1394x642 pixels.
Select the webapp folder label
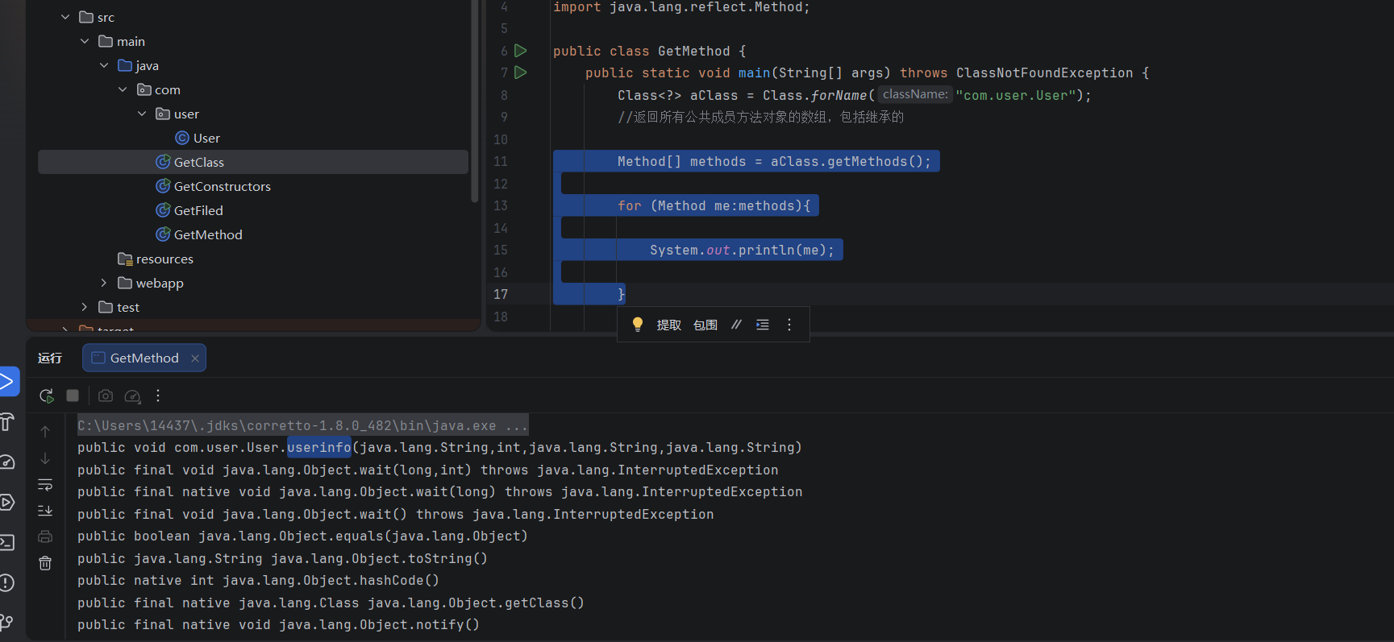160,283
